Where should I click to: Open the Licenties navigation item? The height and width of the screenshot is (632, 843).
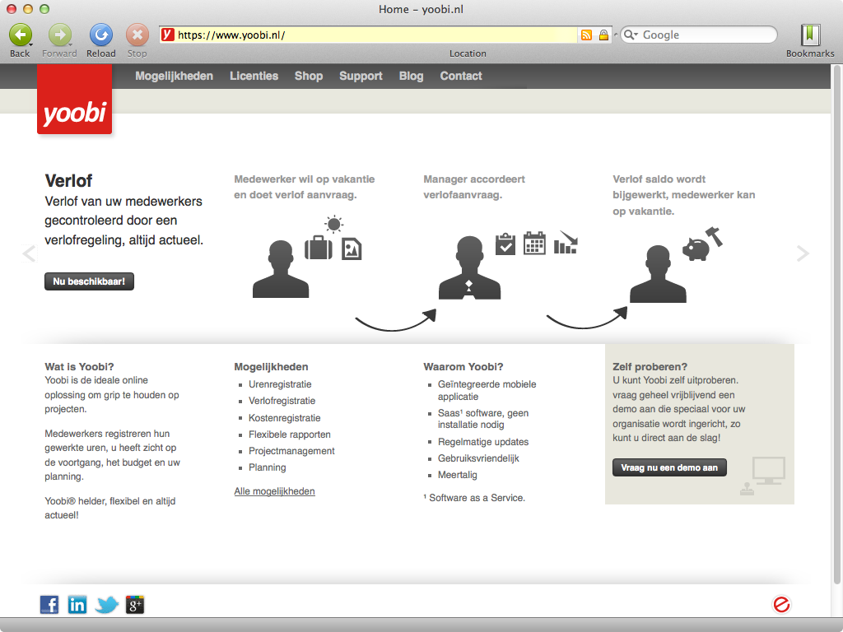pos(254,76)
